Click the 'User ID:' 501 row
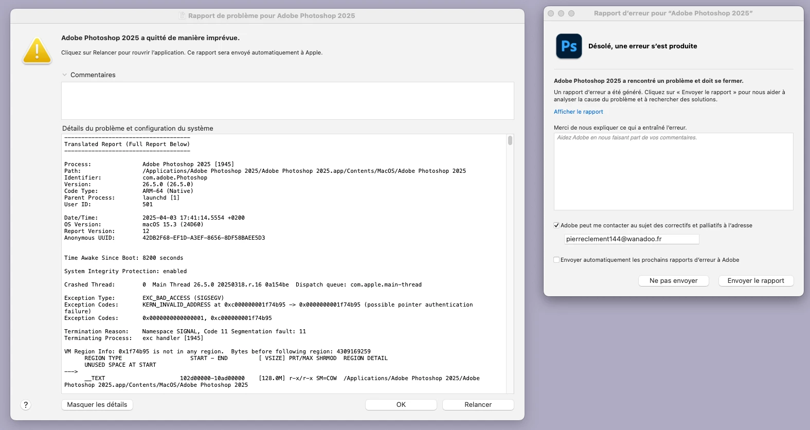The width and height of the screenshot is (810, 430). click(x=109, y=205)
